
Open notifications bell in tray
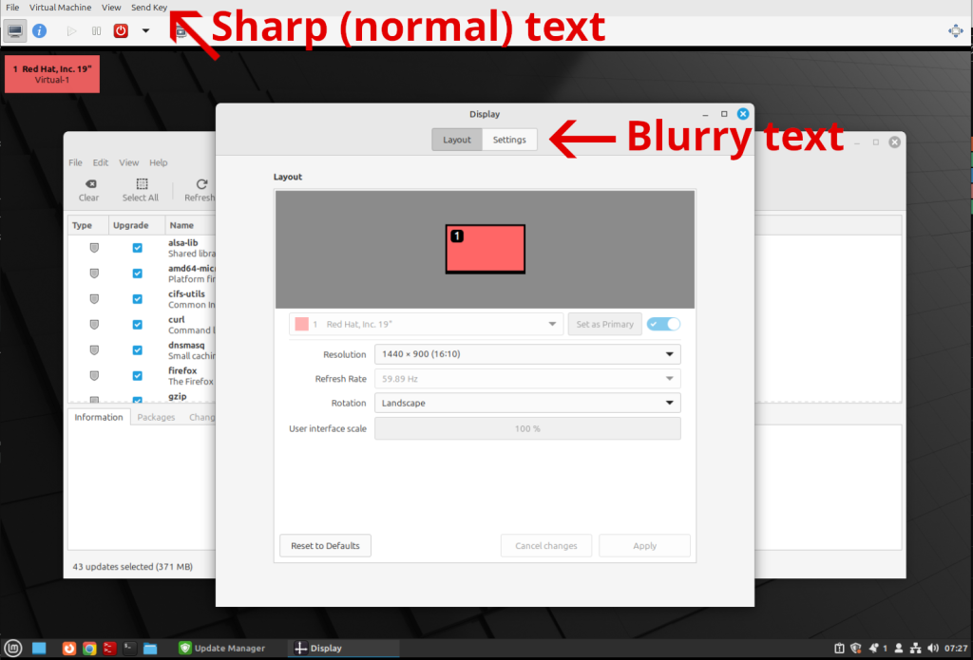click(x=874, y=649)
